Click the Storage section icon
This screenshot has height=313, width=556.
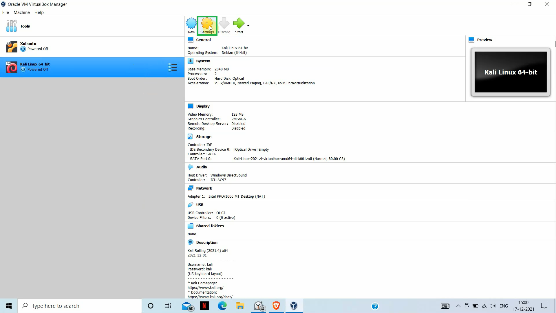pyautogui.click(x=191, y=137)
